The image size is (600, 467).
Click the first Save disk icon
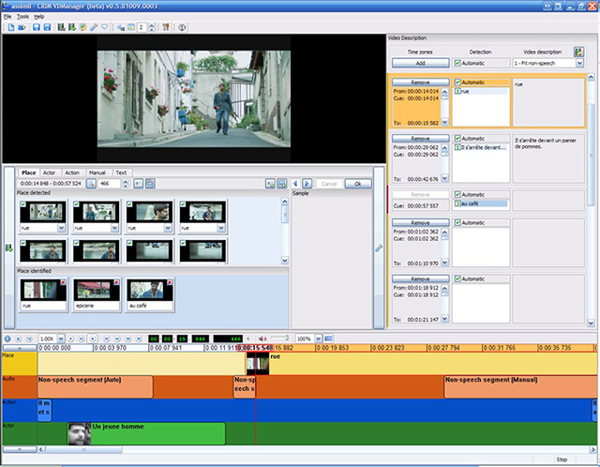click(37, 27)
